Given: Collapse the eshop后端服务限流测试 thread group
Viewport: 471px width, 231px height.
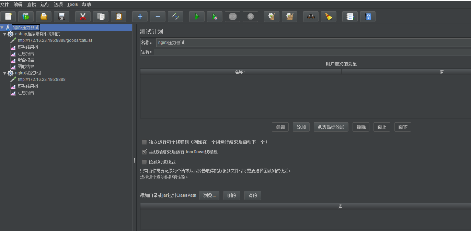Looking at the screenshot, I should pyautogui.click(x=5, y=34).
